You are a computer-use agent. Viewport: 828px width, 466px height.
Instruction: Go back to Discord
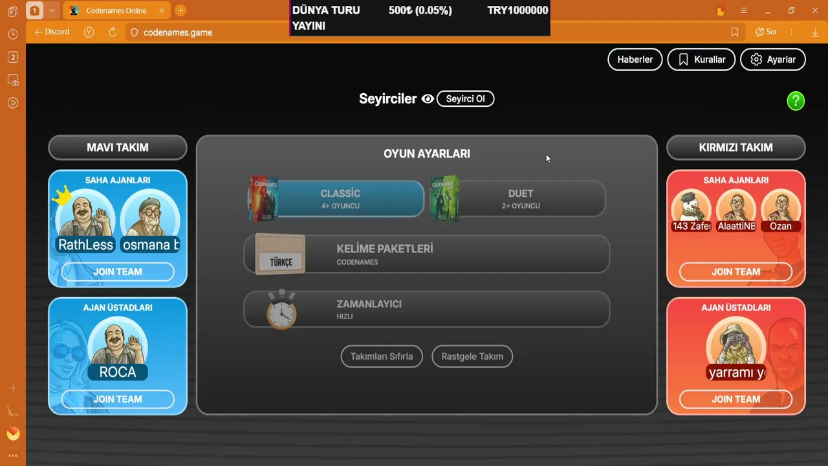[52, 32]
